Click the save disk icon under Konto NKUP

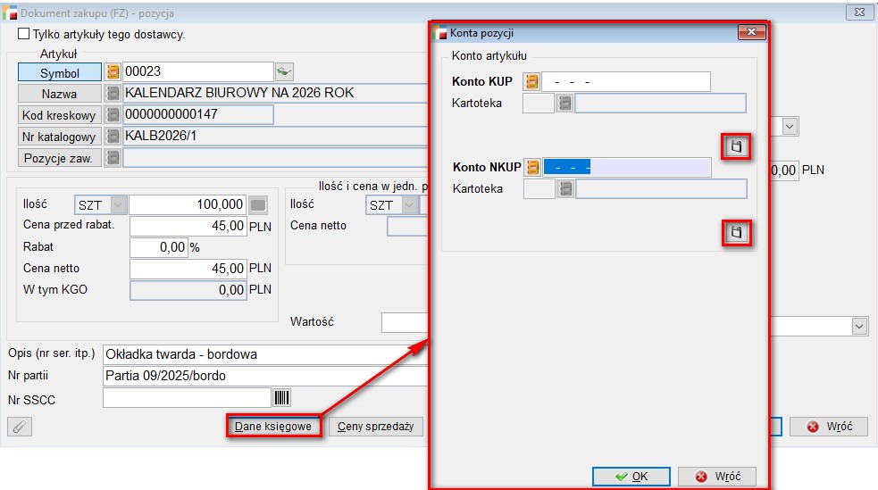click(736, 233)
